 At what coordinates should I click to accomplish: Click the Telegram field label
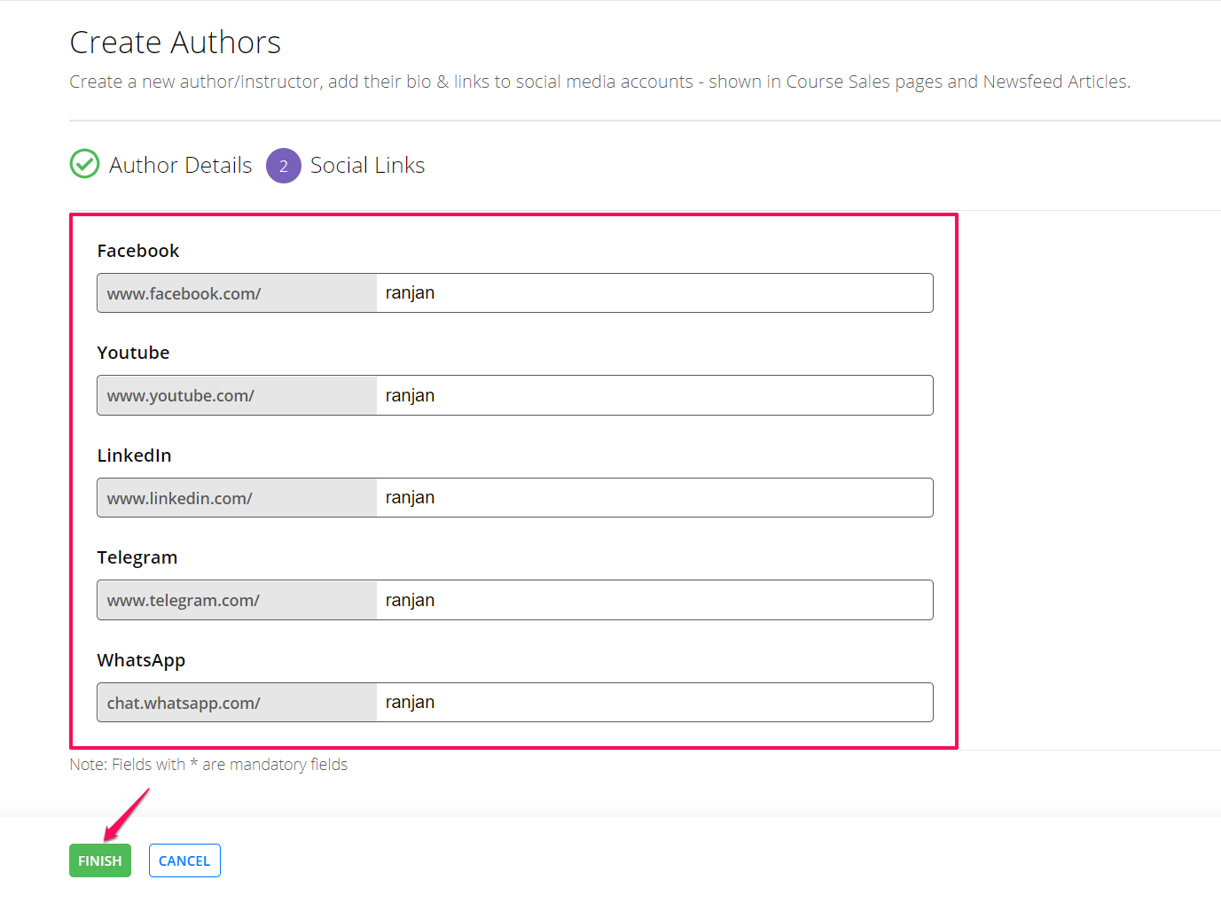tap(137, 557)
